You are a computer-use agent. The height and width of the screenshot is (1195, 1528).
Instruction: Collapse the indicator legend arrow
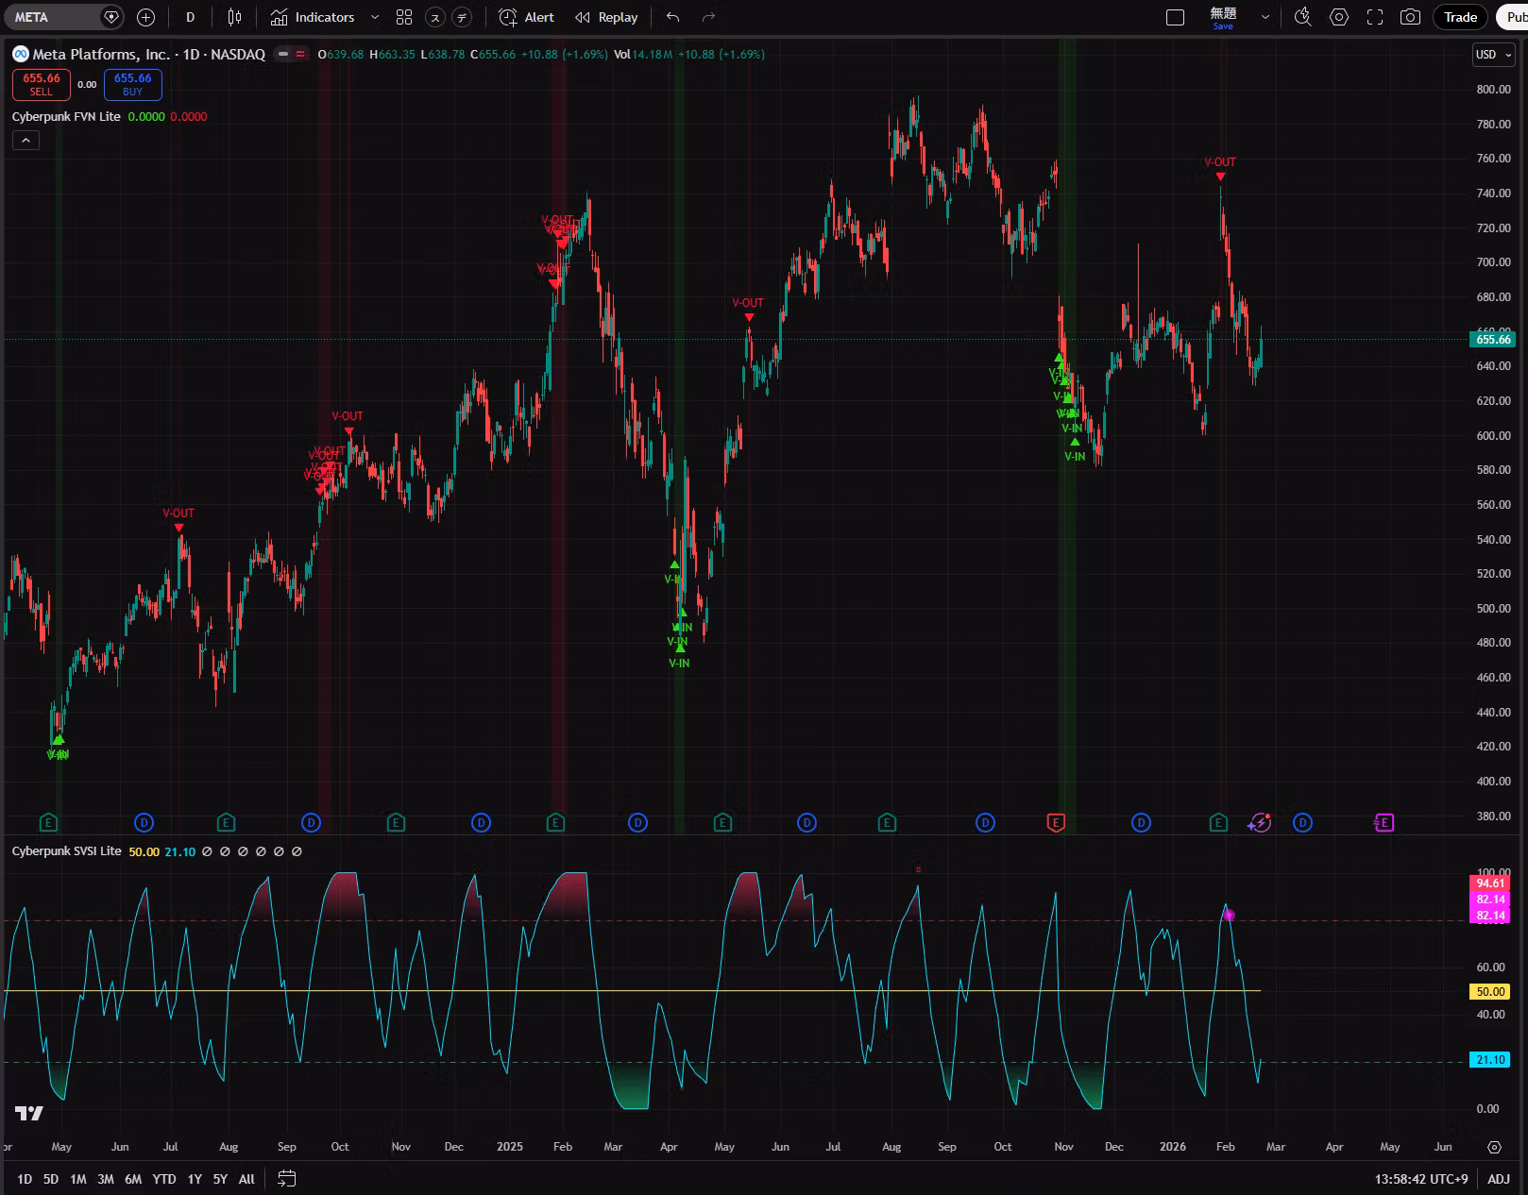(25, 141)
